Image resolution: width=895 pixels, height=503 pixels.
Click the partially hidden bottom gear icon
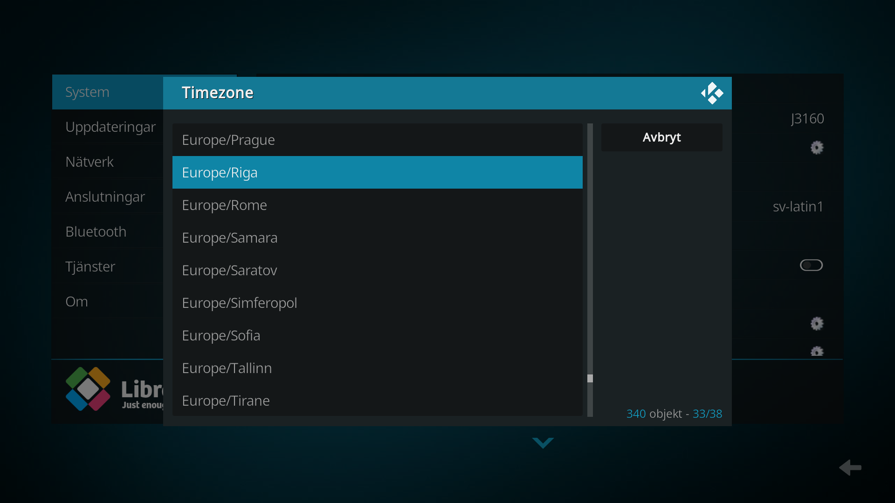[x=817, y=352]
